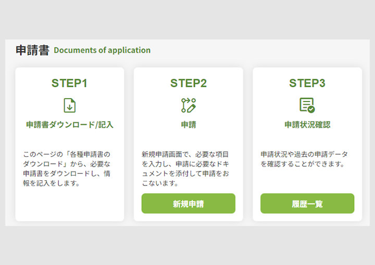Click the STEP2 heading

(188, 83)
